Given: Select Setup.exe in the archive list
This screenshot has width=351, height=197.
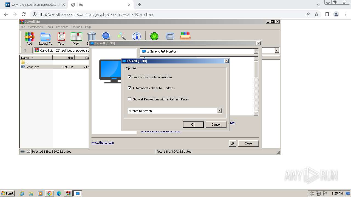Looking at the screenshot, I should pos(55,67).
